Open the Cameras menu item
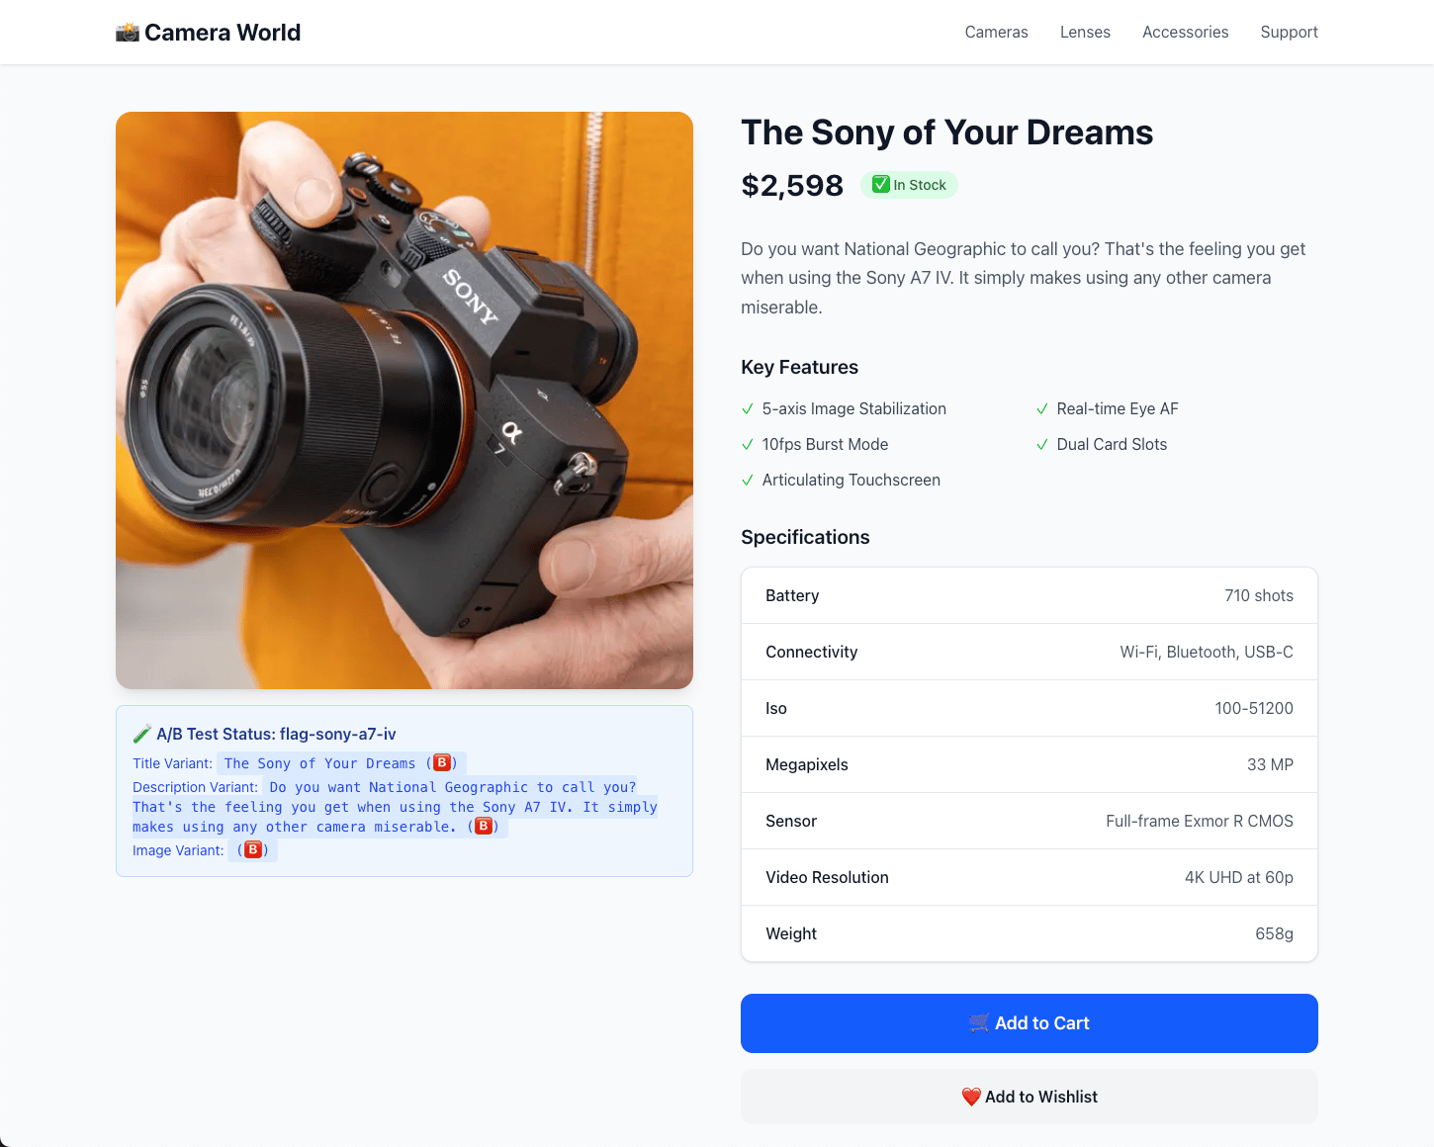 (997, 33)
